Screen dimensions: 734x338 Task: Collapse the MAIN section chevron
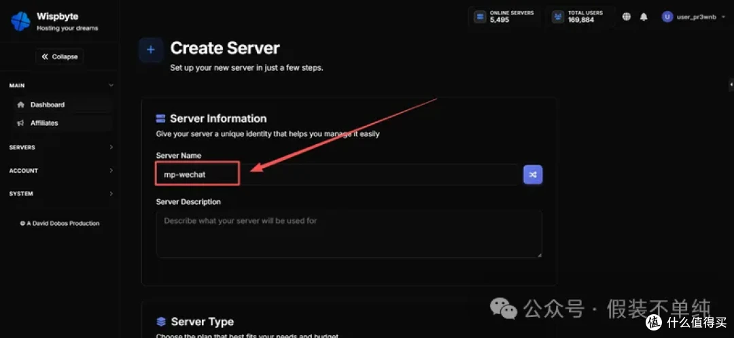click(111, 86)
